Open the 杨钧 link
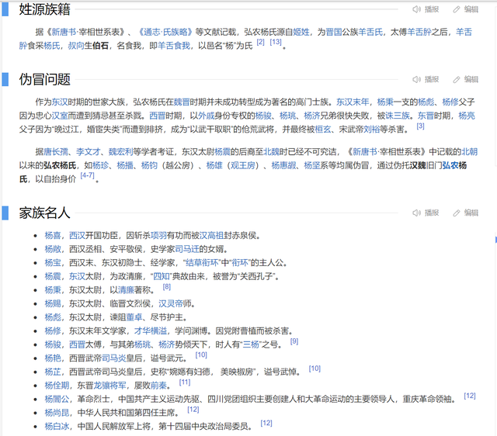The width and height of the screenshot is (497, 436). point(149,165)
